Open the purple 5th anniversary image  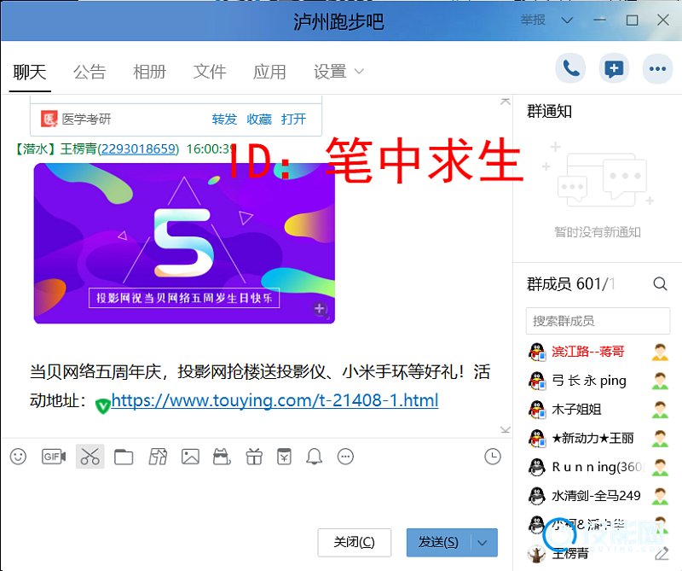tap(184, 243)
